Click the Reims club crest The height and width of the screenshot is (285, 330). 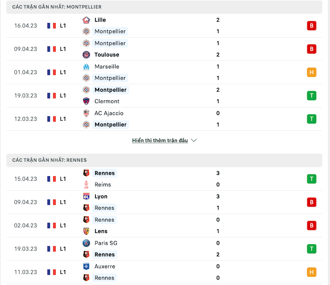[86, 185]
